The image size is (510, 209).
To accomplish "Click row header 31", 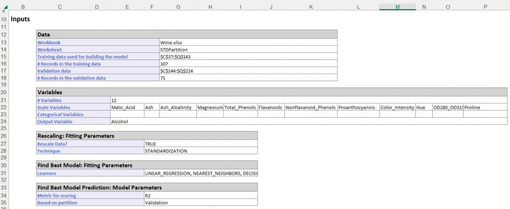I will coord(4,173).
